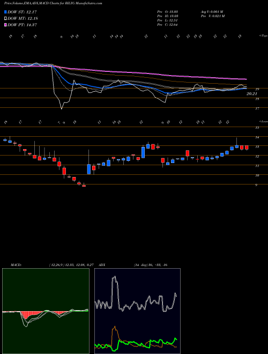Image resolution: width=268 pixels, height=354 pixels.
Task: Click inside the green MACD histogram panel
Action: pos(46,311)
